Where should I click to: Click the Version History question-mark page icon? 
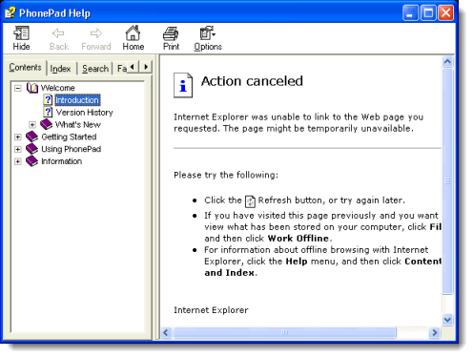pyautogui.click(x=48, y=112)
